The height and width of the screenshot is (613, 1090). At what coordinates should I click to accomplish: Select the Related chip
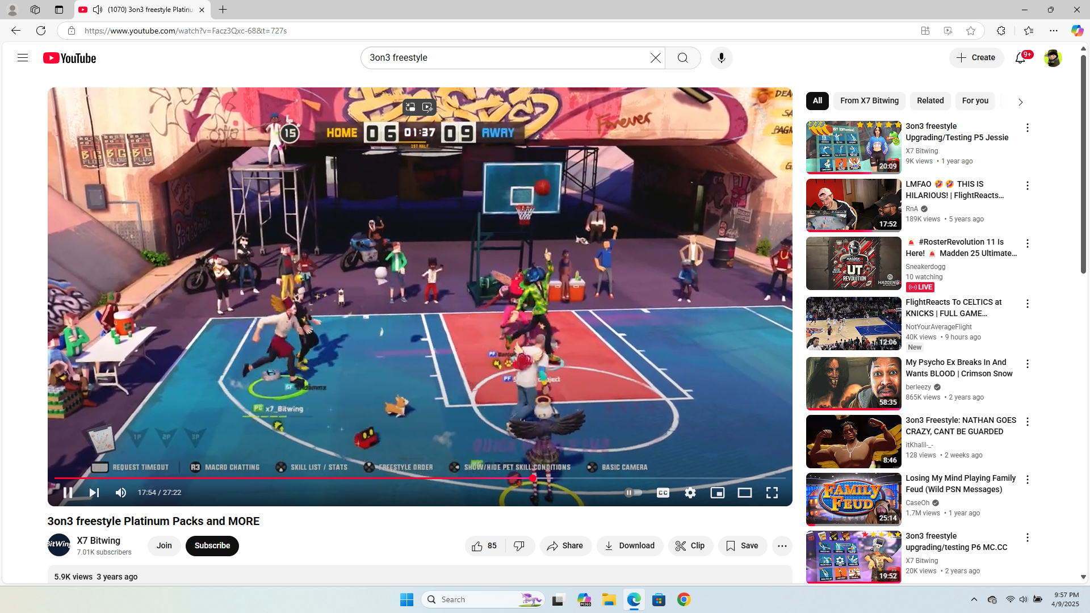click(930, 101)
